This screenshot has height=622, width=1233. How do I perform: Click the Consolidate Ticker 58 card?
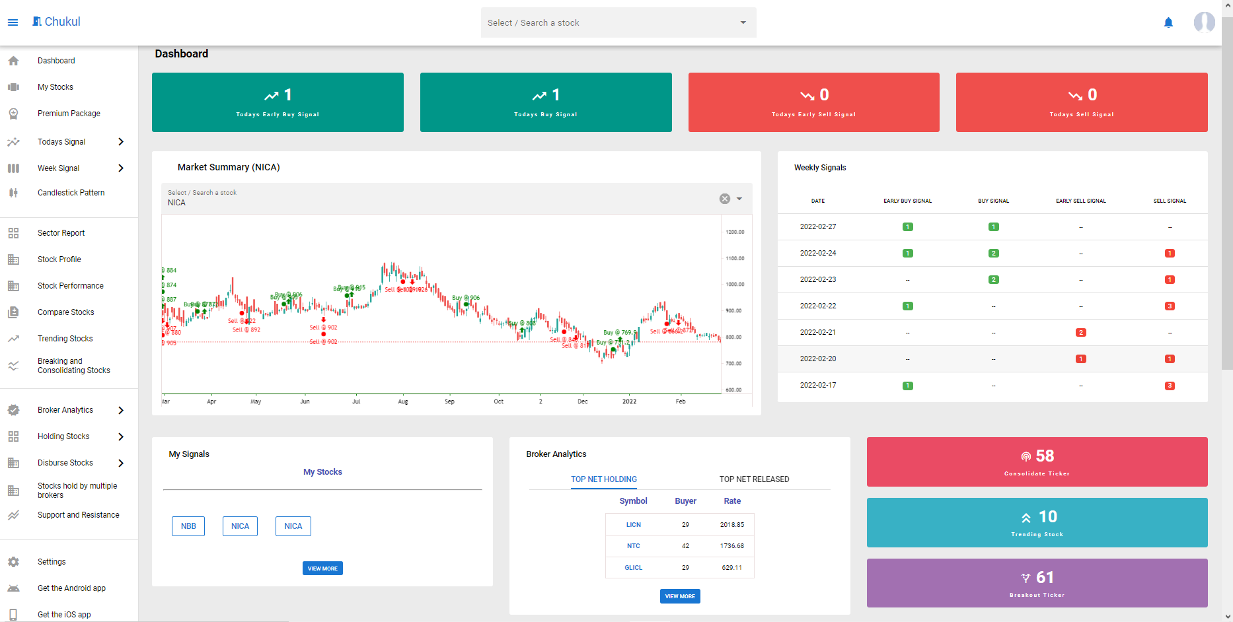point(1037,462)
